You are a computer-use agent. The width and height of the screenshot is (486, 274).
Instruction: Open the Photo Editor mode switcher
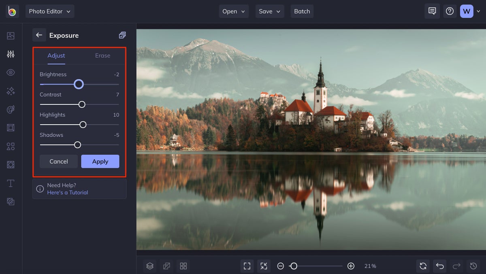pos(49,11)
